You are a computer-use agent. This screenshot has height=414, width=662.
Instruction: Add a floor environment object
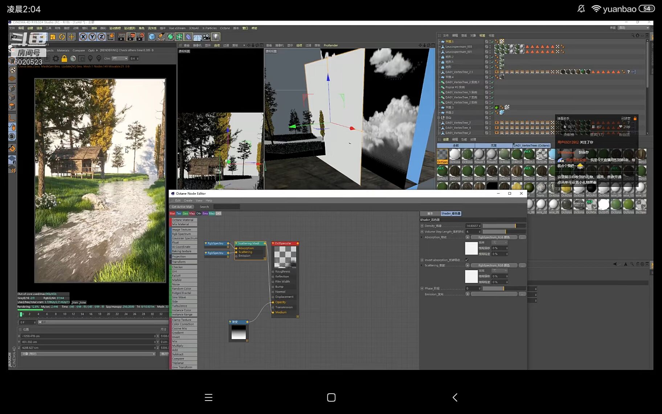[x=197, y=37]
